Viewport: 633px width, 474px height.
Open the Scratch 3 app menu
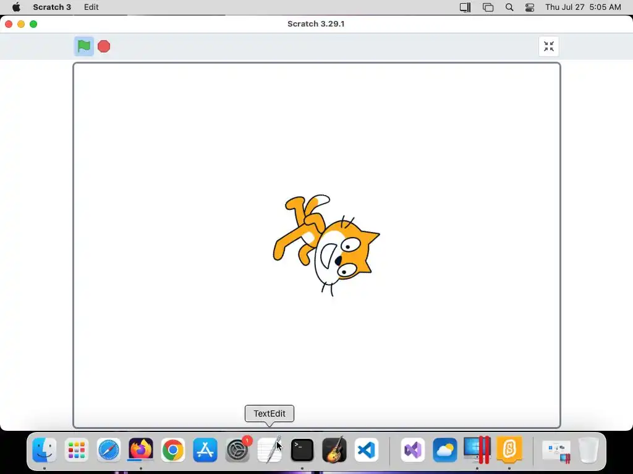point(52,7)
